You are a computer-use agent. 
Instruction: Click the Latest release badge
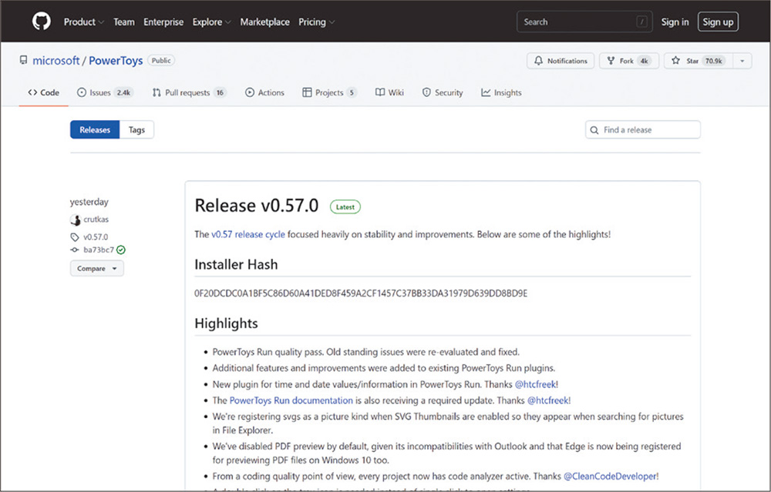tap(345, 206)
